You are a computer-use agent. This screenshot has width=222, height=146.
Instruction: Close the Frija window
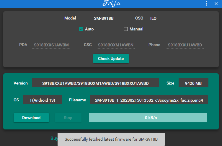(x=216, y=4)
